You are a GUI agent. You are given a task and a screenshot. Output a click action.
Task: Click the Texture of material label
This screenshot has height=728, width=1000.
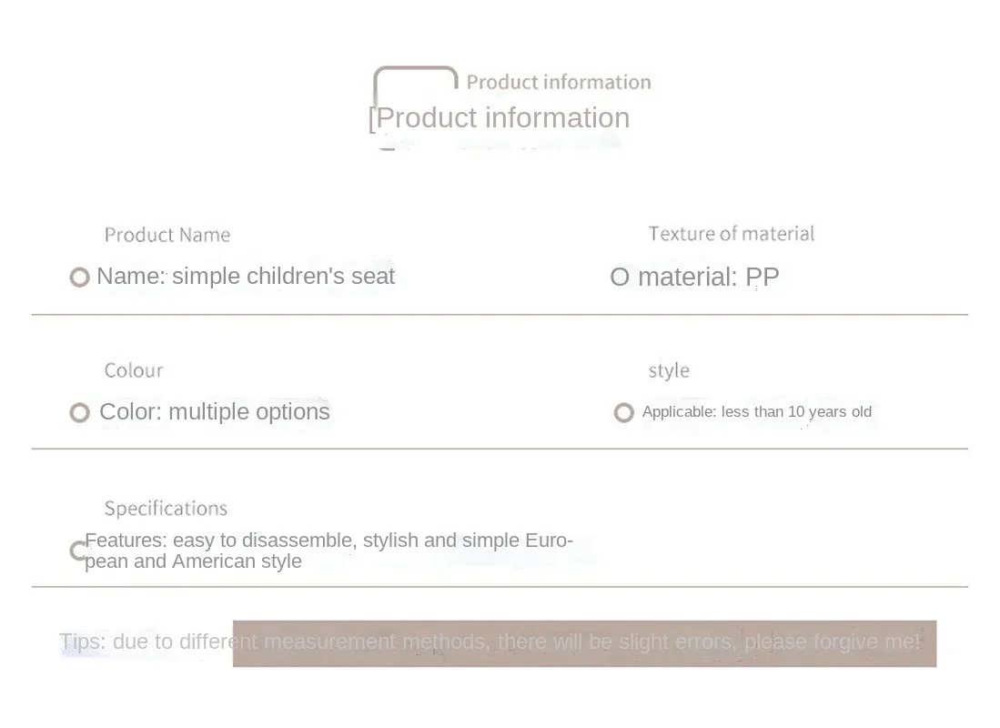click(x=732, y=234)
